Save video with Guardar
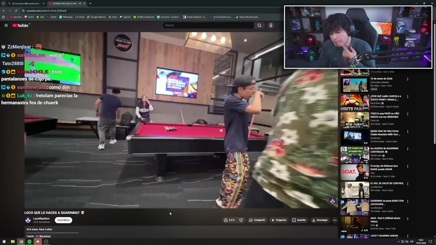 pos(299,220)
